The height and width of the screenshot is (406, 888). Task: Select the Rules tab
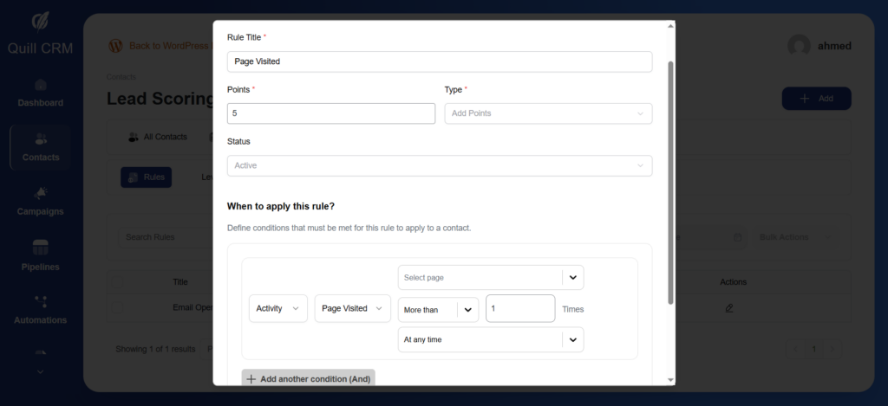(x=146, y=177)
